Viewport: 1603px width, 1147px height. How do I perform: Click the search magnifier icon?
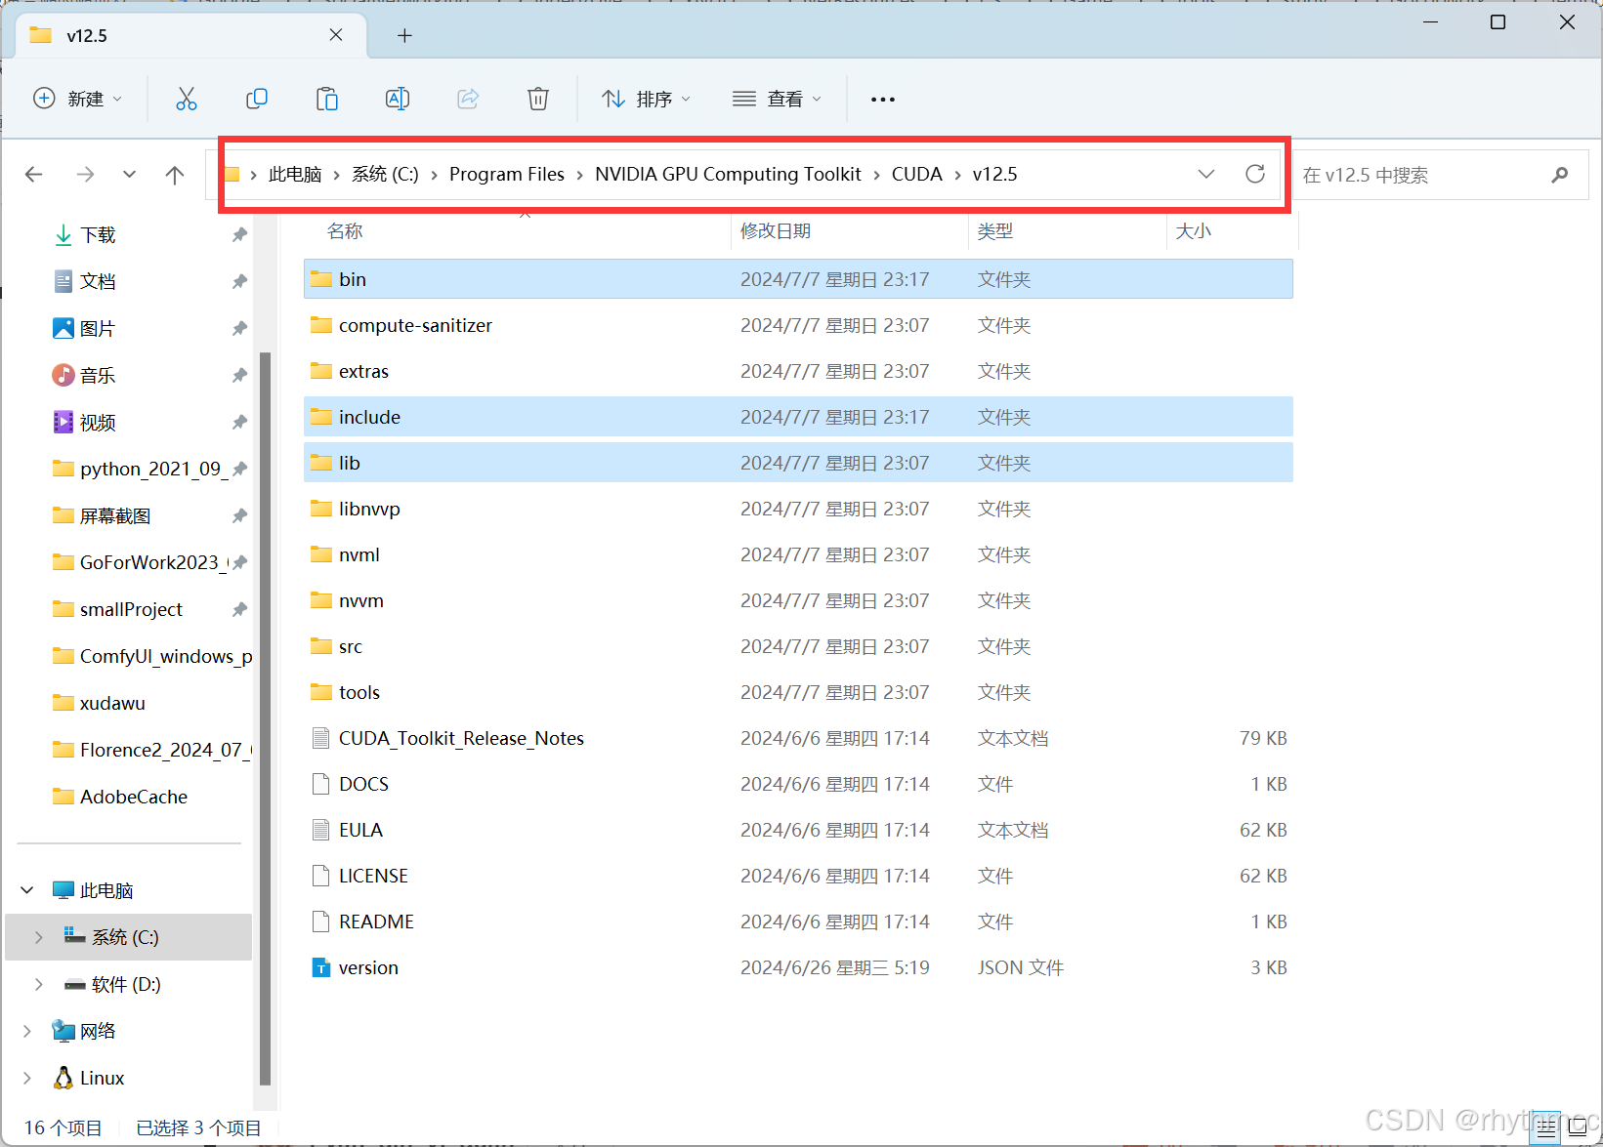[1559, 175]
